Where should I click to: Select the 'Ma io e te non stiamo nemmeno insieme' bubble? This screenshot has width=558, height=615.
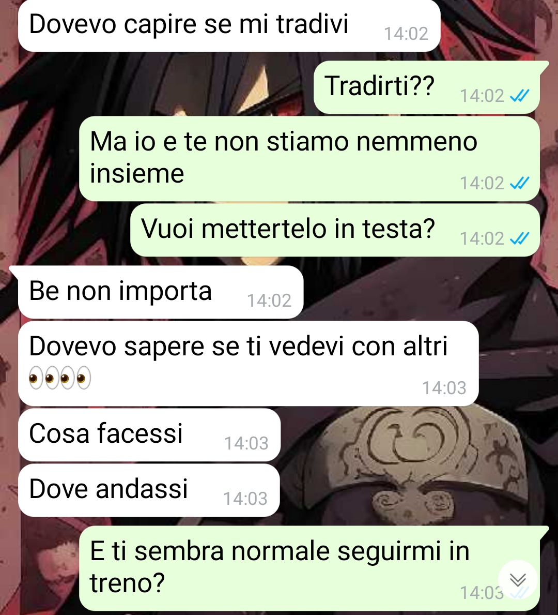click(x=309, y=158)
